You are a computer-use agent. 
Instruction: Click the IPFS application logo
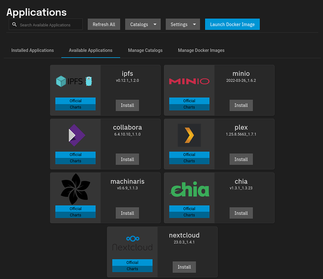[75, 81]
